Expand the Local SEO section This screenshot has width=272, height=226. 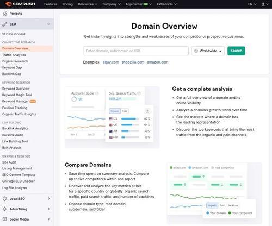tap(48, 199)
